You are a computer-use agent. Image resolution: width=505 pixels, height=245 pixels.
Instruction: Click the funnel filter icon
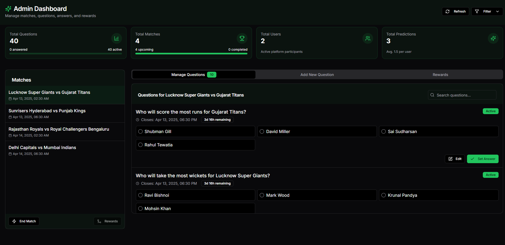477,11
